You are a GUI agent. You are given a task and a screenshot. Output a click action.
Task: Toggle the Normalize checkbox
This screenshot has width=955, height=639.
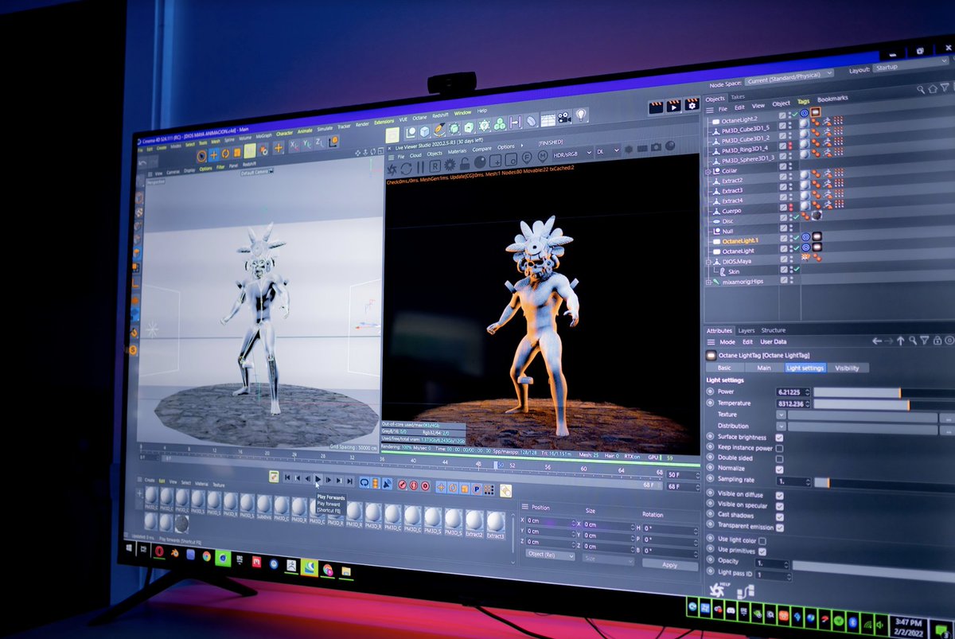tap(779, 469)
